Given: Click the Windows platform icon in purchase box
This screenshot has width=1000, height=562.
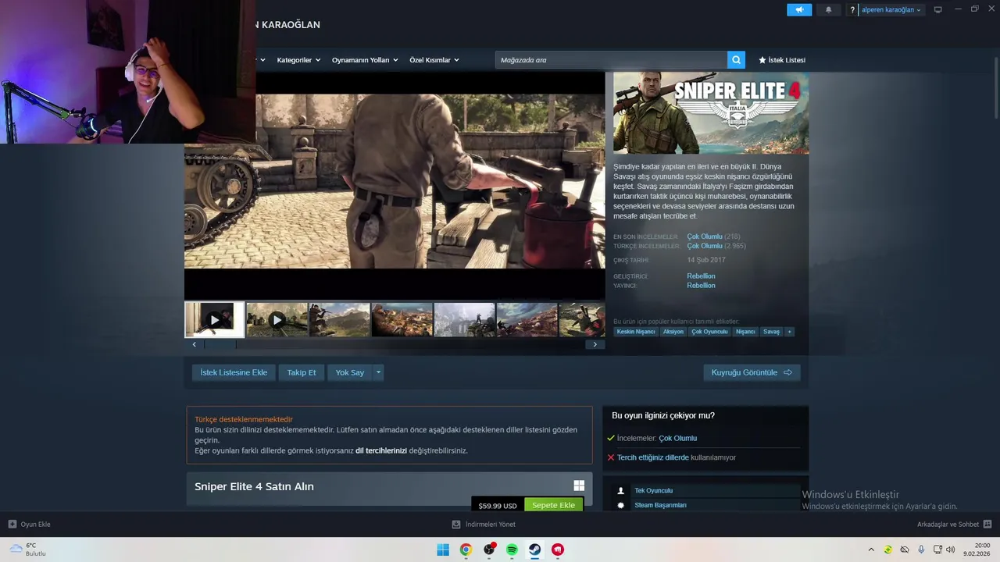Looking at the screenshot, I should point(579,486).
